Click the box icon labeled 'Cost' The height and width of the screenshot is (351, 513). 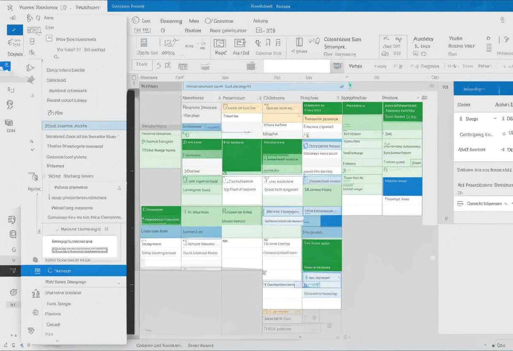[x=9, y=123]
